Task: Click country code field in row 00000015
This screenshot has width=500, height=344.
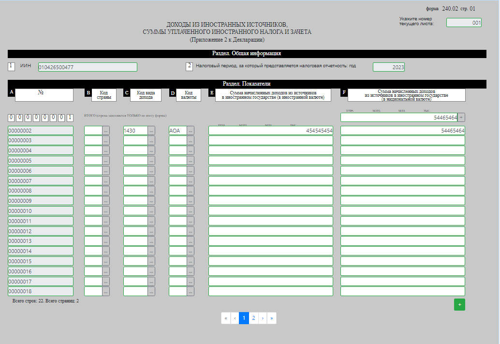Action: pos(93,261)
